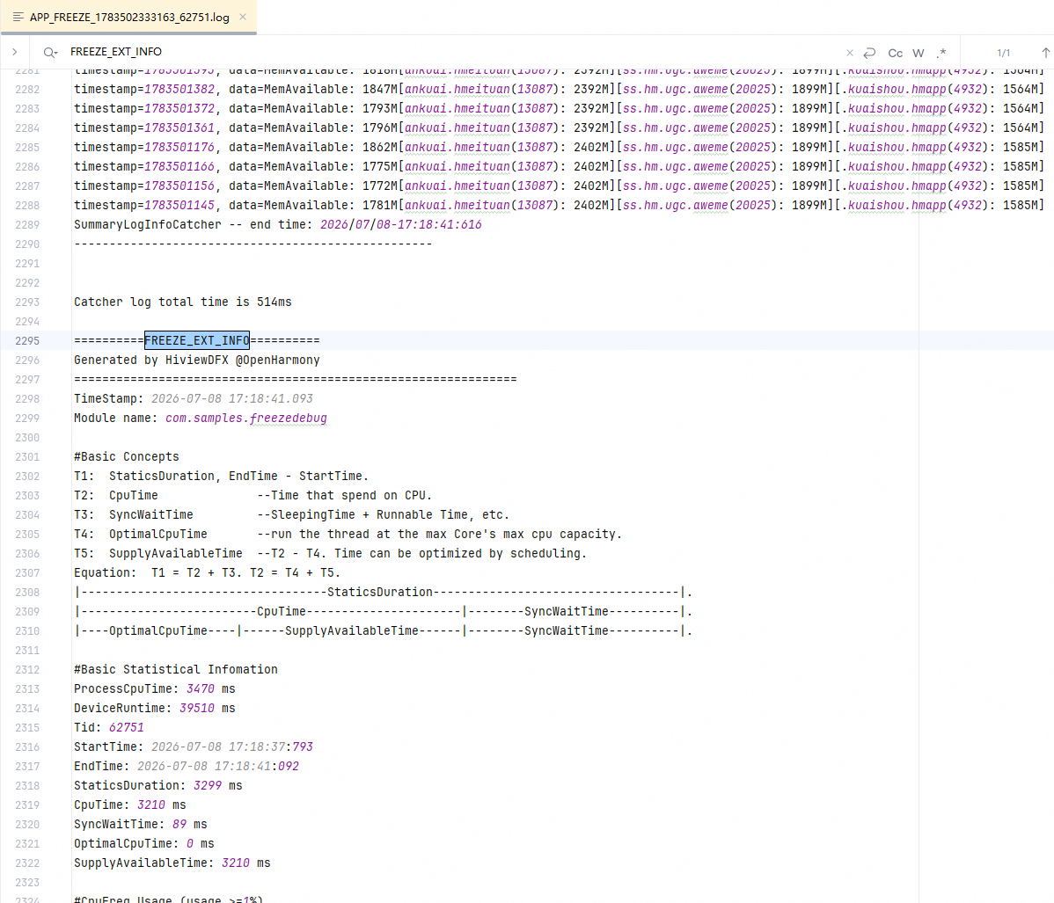The height and width of the screenshot is (903, 1054).
Task: Clear the search text with X
Action: (850, 53)
